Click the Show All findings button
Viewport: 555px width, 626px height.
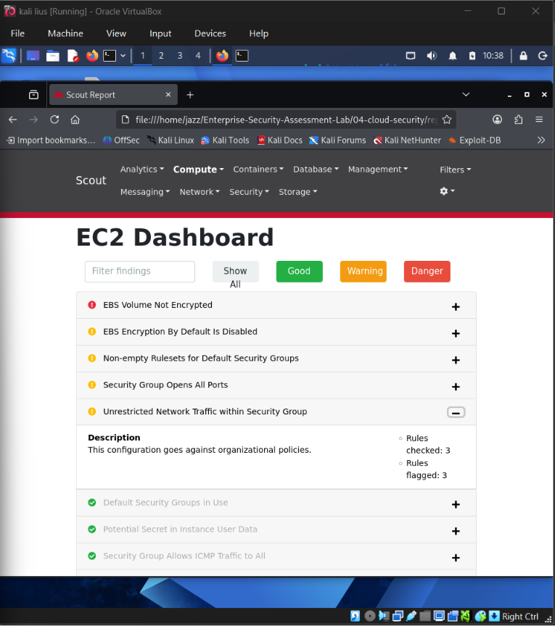point(236,272)
